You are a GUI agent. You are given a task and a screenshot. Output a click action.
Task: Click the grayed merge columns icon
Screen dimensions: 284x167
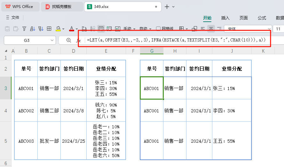click(x=92, y=29)
